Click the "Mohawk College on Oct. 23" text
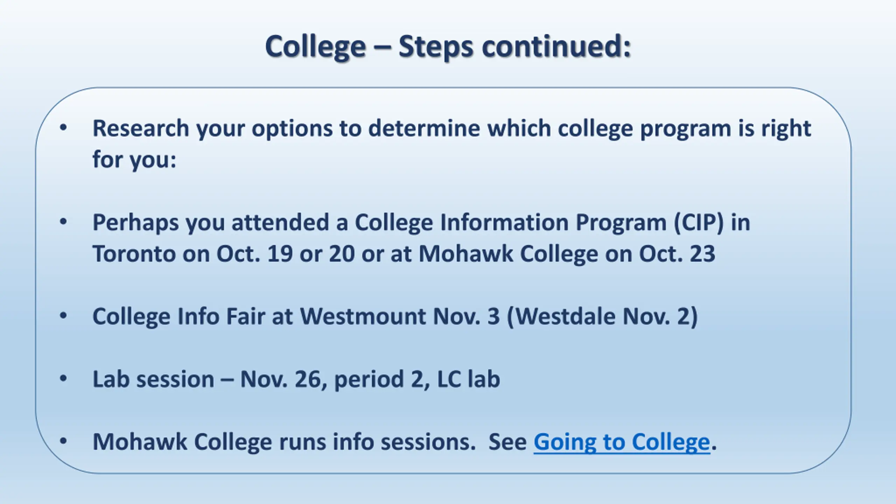The width and height of the screenshot is (896, 504). tap(567, 254)
